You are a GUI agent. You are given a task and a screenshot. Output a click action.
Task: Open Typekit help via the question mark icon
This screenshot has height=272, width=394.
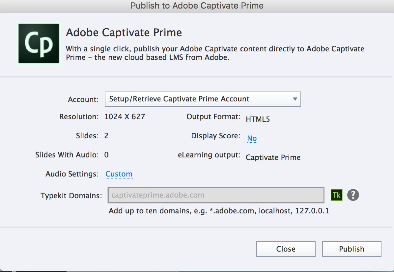[x=353, y=195]
